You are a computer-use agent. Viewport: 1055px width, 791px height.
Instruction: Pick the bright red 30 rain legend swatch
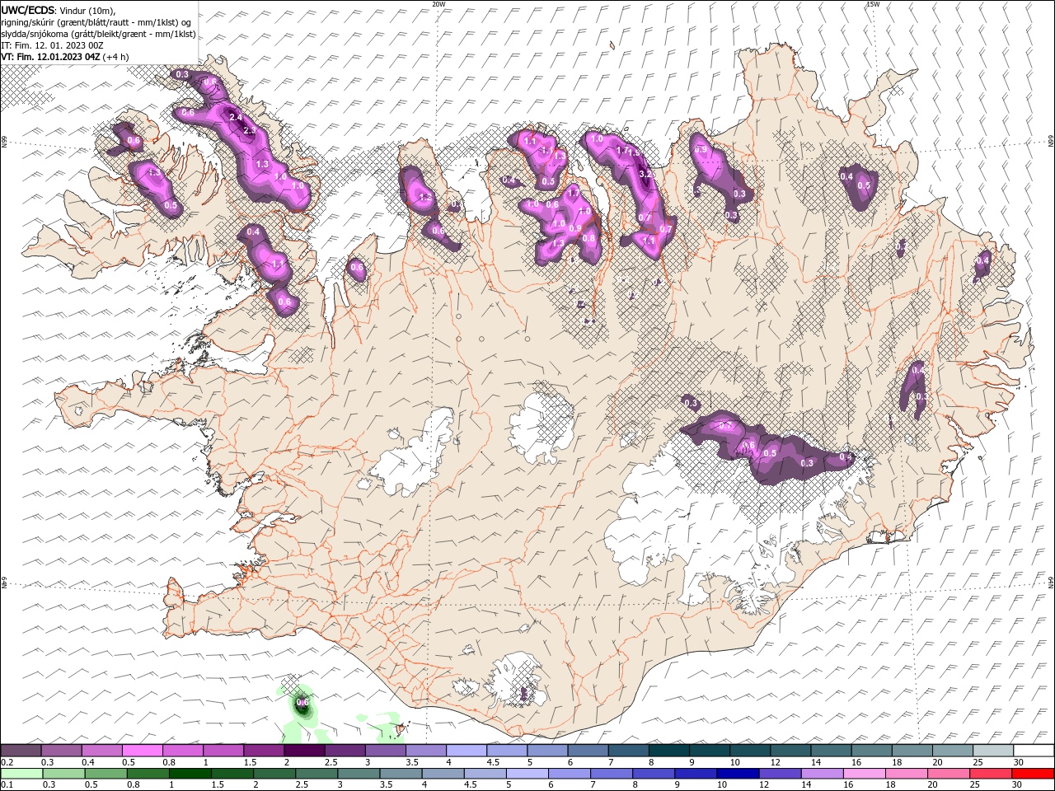(1034, 774)
